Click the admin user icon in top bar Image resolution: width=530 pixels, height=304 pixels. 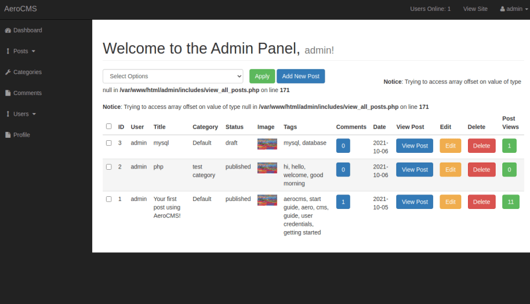502,9
